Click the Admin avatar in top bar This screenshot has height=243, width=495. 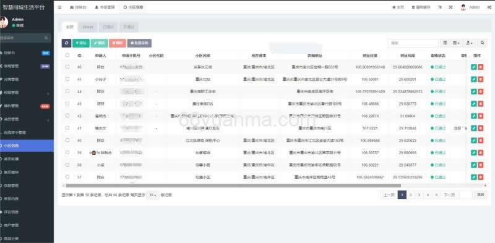pos(463,7)
